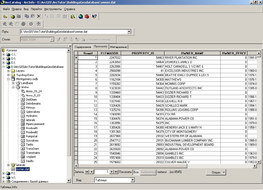This screenshot has width=263, height=190.
Task: Click the Все show all button
Action: 136,172
